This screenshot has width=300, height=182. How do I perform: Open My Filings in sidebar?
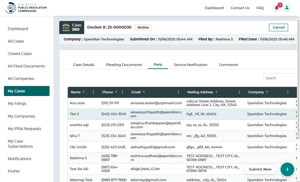[x=17, y=103]
